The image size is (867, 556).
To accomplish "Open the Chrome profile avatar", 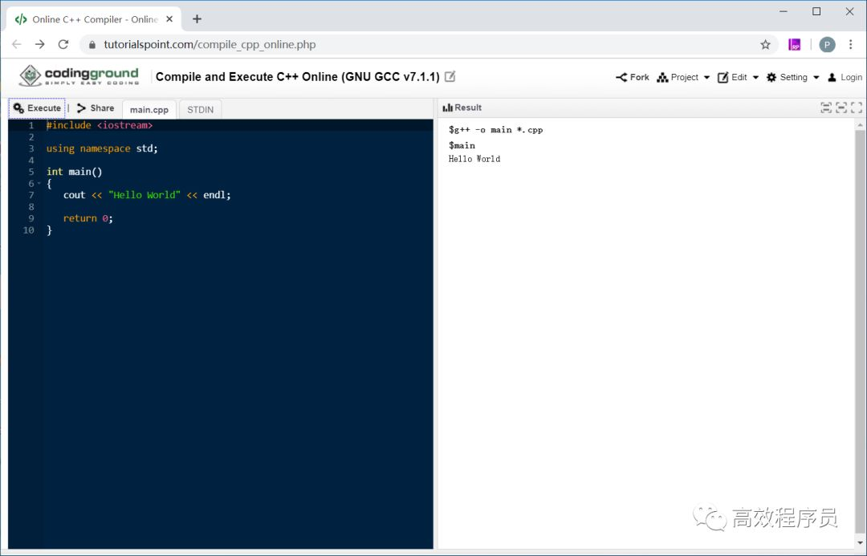I will point(827,45).
